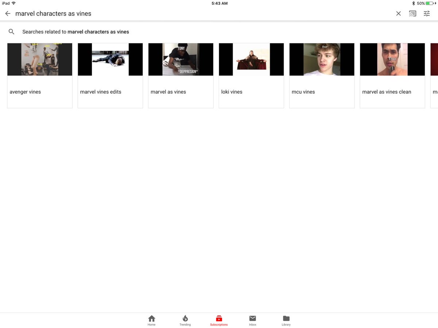Select 'loki vines' label

(x=232, y=92)
